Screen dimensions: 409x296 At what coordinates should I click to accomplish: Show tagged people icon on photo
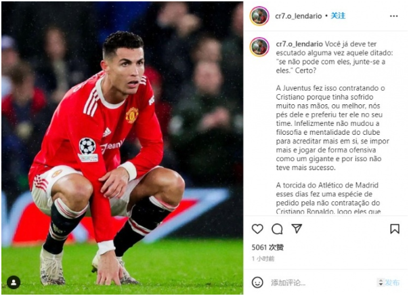14,282
